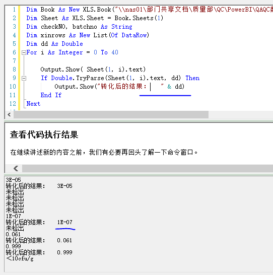Image resolution: width=273 pixels, height=275 pixels.
Task: Click the first output line '3E-05'
Action: [13, 180]
